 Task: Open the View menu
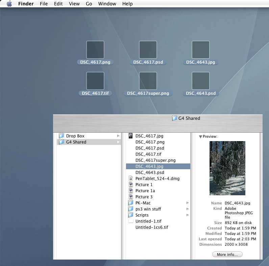coord(74,4)
